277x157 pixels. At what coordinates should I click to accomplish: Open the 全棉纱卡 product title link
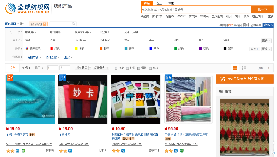(x=64, y=134)
